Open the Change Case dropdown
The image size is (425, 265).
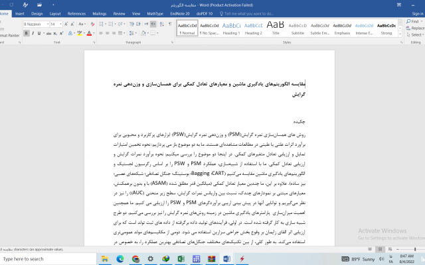pos(82,24)
